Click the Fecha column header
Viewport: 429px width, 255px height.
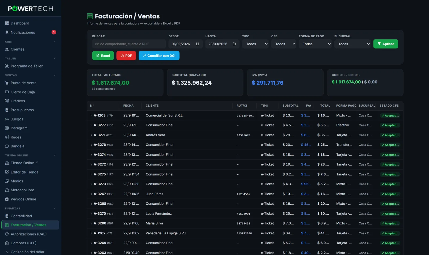(128, 106)
